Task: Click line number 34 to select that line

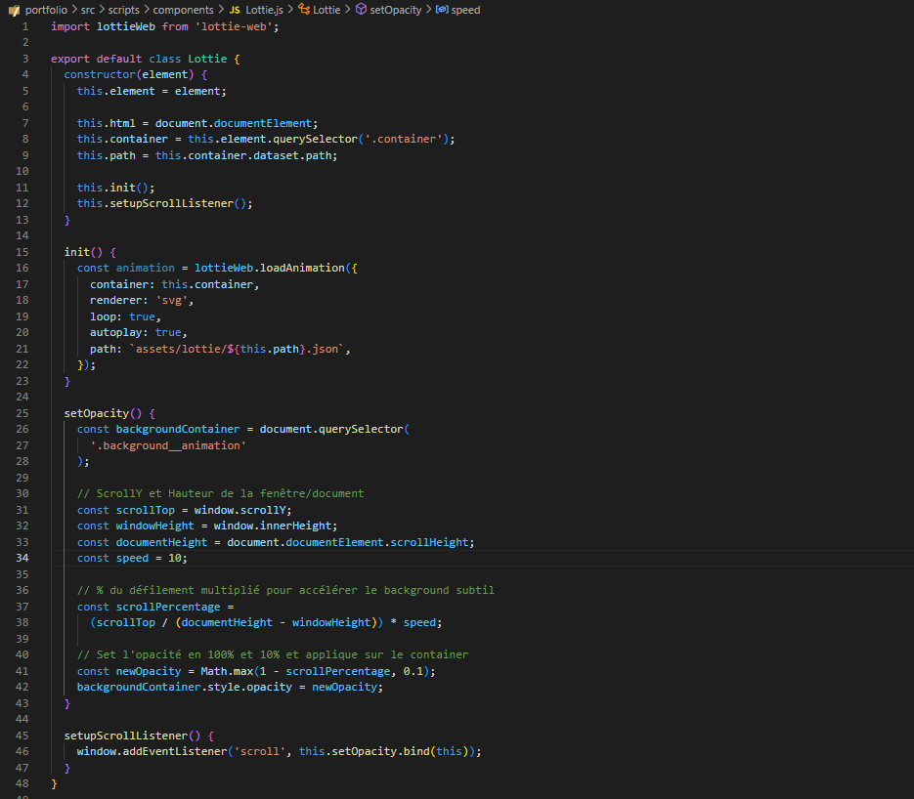Action: tap(22, 558)
